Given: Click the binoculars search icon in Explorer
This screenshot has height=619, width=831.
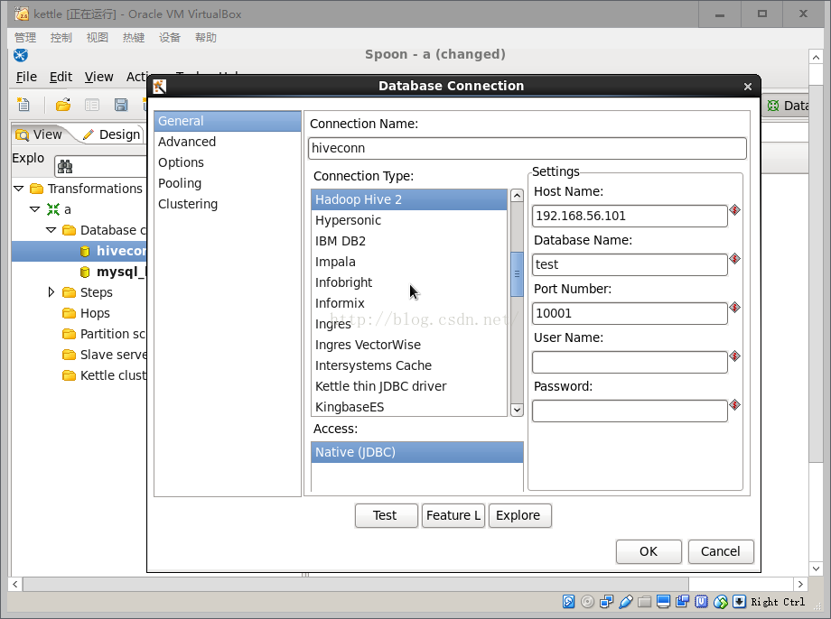Looking at the screenshot, I should (65, 167).
